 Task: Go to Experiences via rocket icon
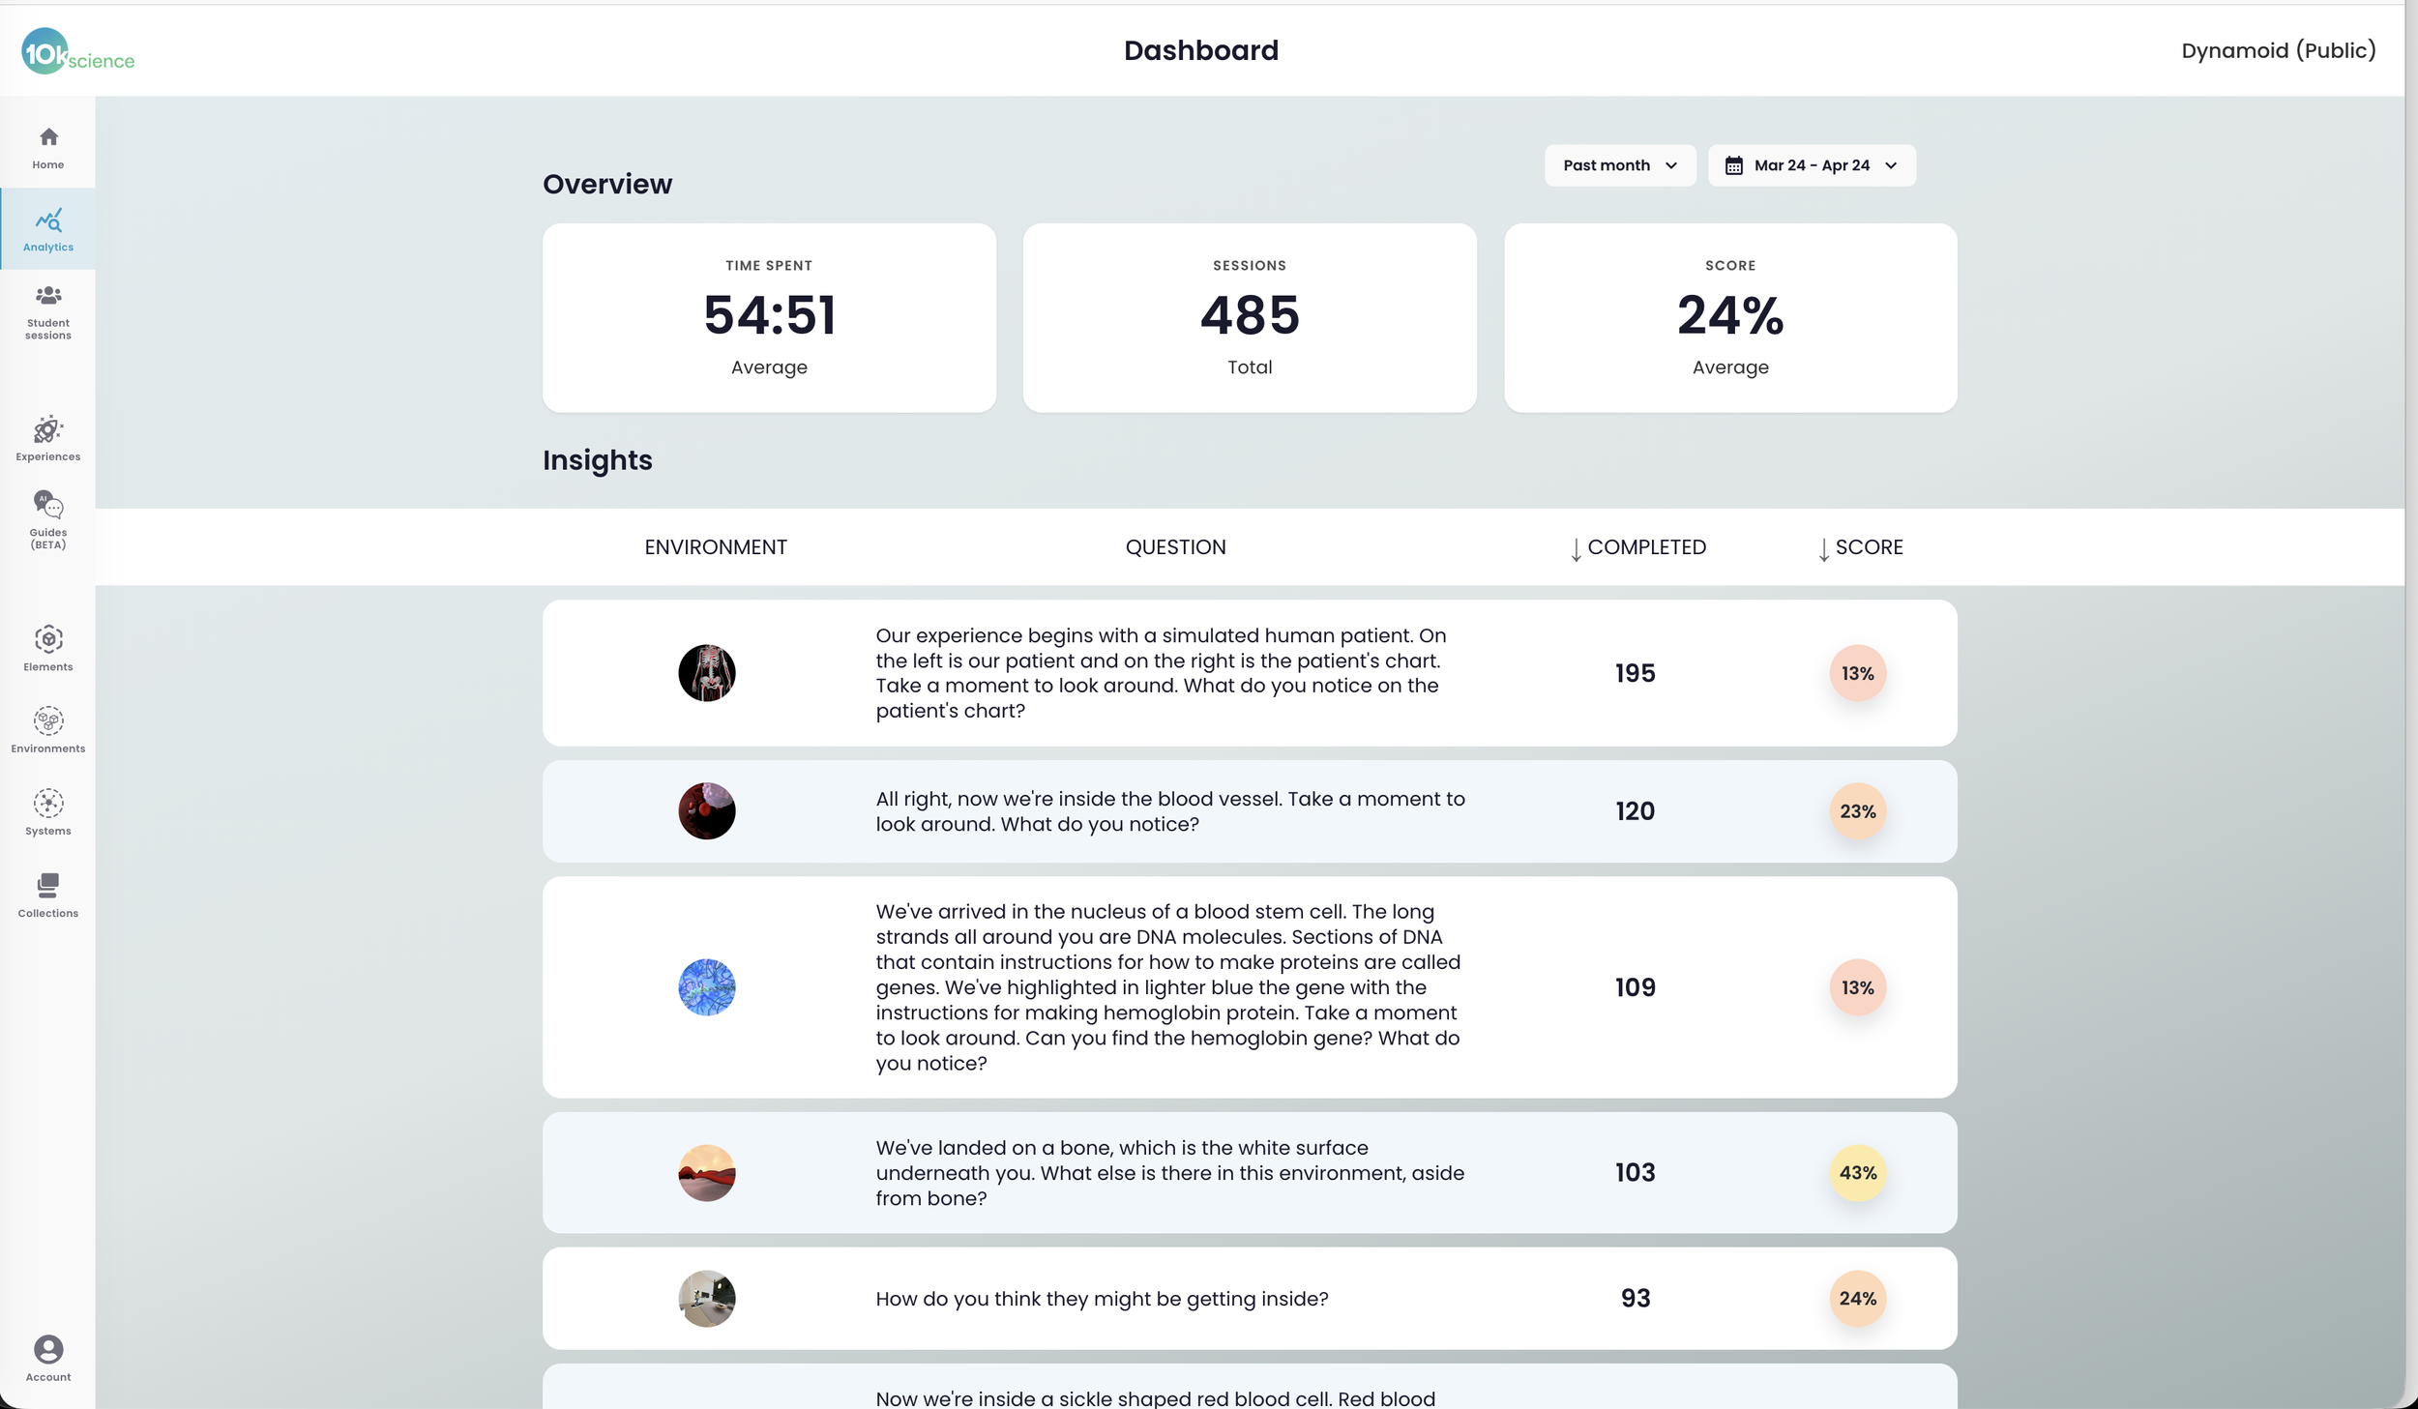point(47,438)
